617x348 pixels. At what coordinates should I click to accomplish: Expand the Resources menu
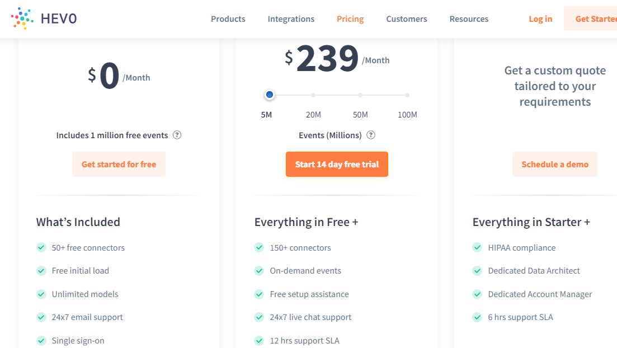point(469,19)
